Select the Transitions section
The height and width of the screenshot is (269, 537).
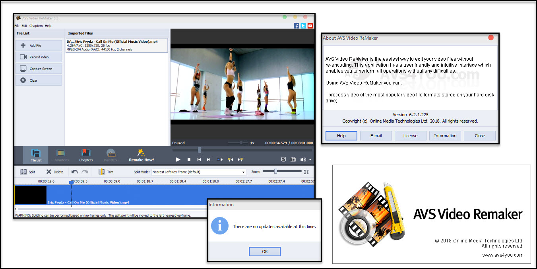60,155
